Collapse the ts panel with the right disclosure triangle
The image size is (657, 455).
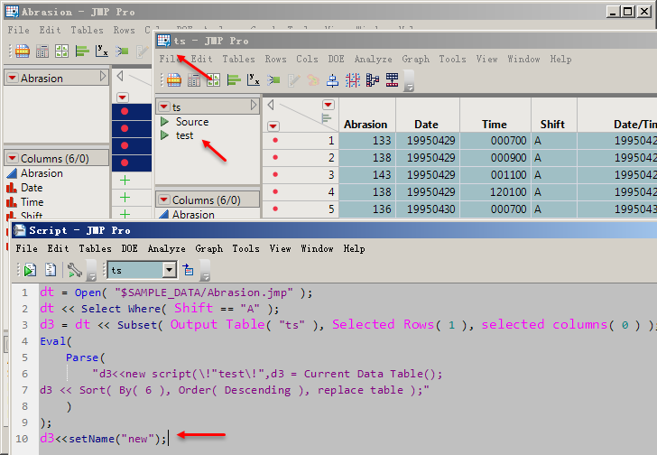pos(254,107)
